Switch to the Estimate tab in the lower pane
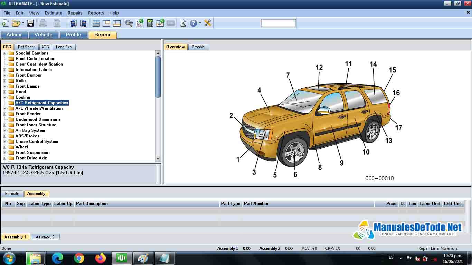Viewport: 472px width, 265px height. point(12,194)
